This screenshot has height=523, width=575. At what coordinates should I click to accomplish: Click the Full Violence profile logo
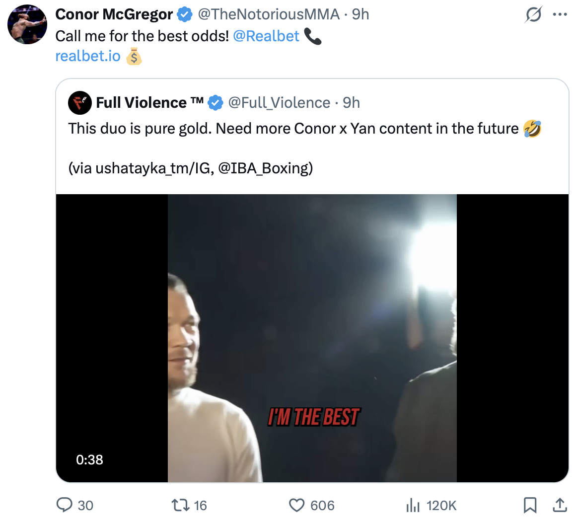(x=79, y=103)
